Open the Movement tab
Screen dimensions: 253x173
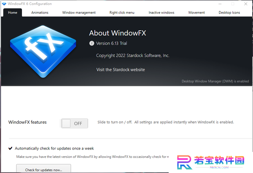(x=196, y=12)
